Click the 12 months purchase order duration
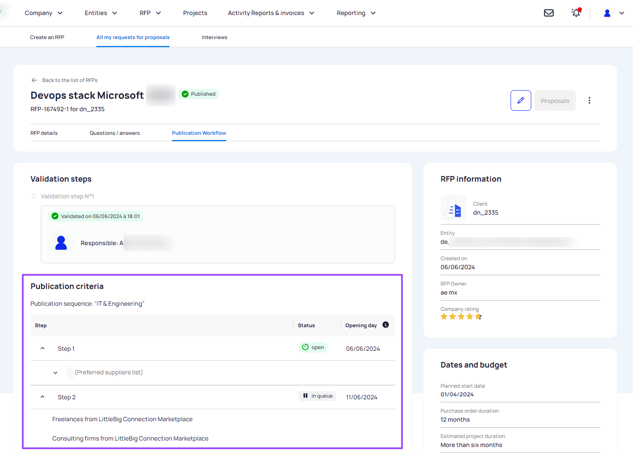Viewport: 633px width, 453px height. [x=455, y=420]
